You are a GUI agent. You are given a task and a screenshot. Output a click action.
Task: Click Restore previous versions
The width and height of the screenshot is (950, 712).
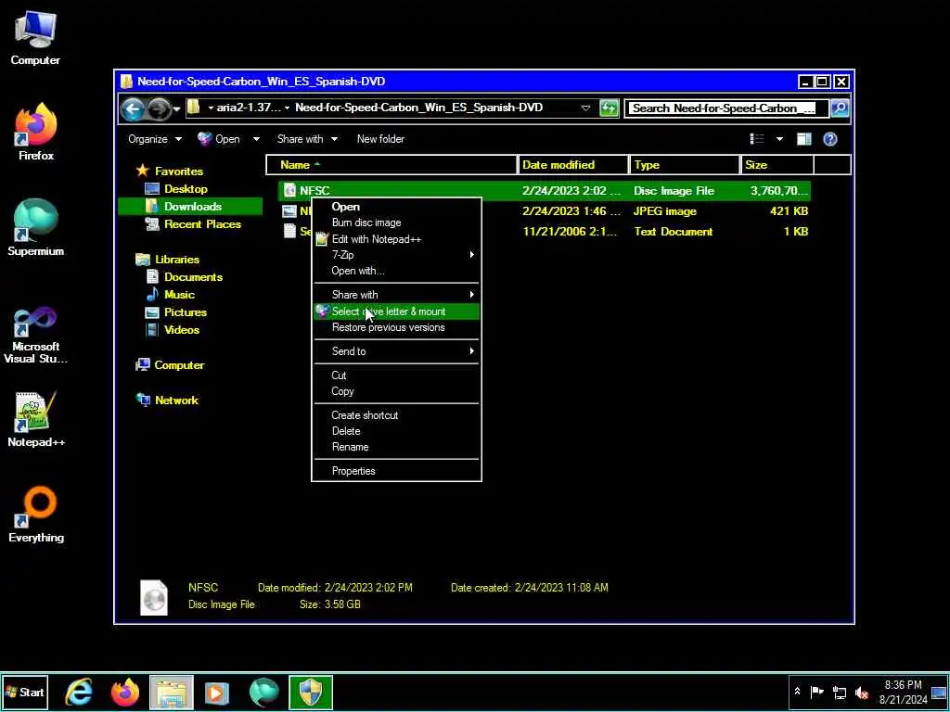[396, 327]
